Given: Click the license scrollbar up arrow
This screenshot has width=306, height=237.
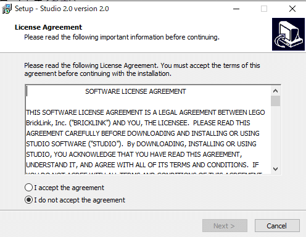Looking at the screenshot, I should (x=275, y=91).
